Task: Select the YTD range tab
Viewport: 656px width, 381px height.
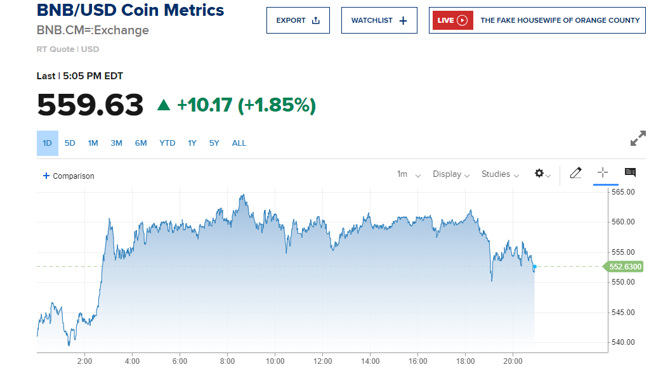Action: pos(167,143)
